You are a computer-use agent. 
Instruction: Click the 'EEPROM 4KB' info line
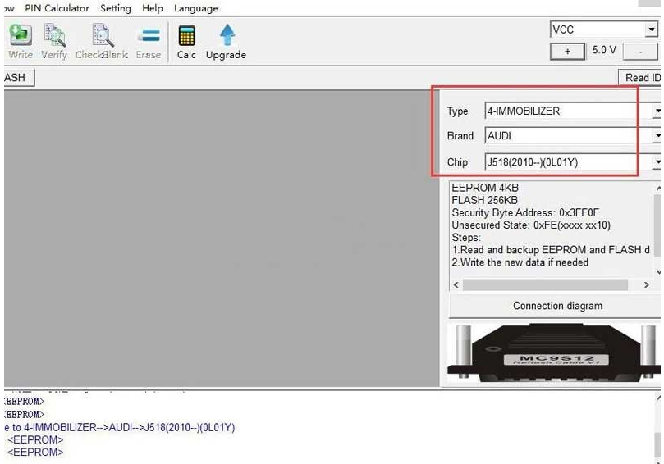(485, 188)
